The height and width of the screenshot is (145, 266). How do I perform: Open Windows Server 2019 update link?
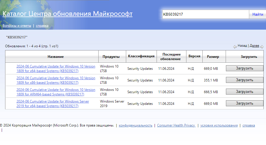coord(53,103)
